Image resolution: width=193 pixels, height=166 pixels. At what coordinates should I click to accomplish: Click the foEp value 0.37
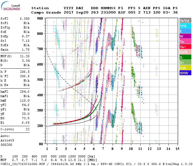click(x=26, y=36)
